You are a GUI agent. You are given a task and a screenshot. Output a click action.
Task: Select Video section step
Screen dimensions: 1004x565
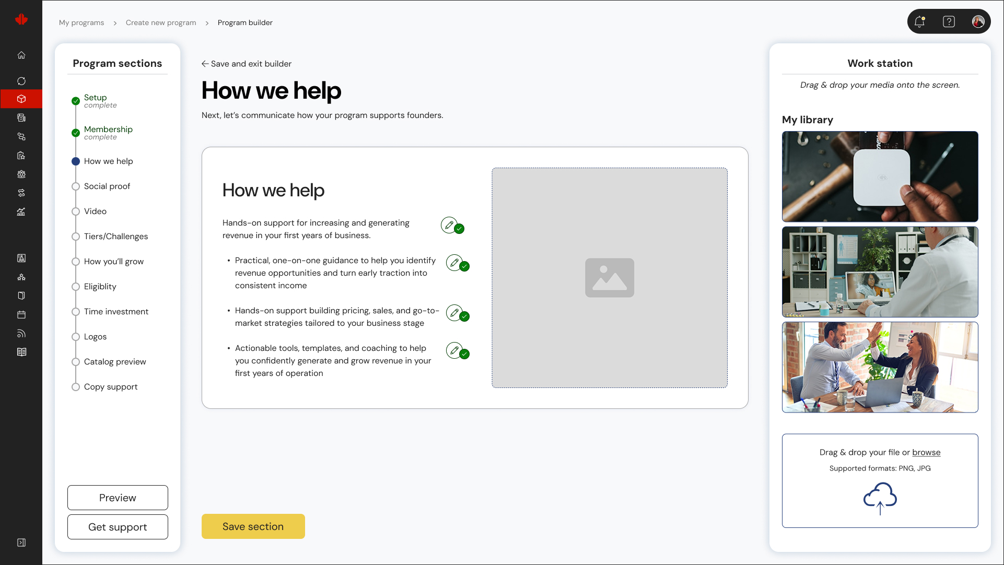(95, 211)
